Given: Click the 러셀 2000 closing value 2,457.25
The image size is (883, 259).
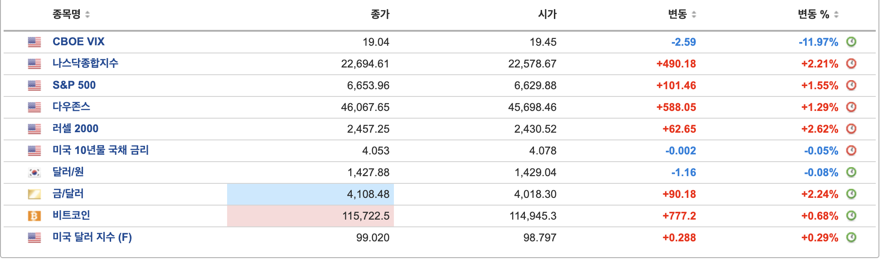Looking at the screenshot, I should pyautogui.click(x=368, y=129).
